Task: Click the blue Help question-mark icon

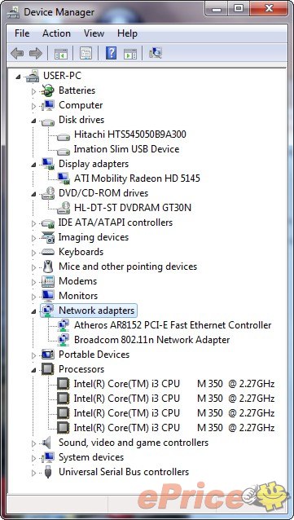Action: (111, 53)
